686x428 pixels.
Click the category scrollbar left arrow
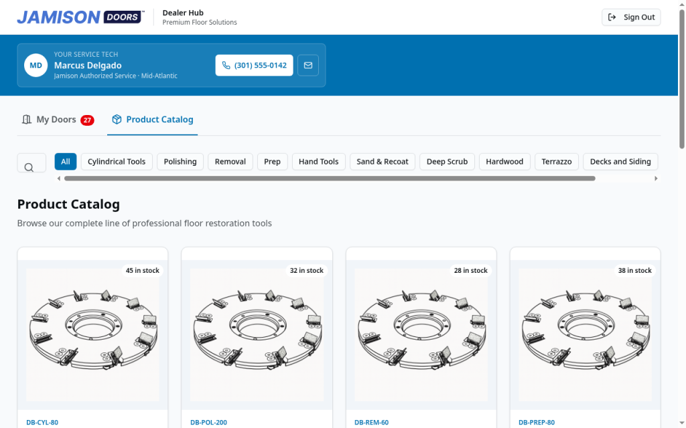(59, 178)
